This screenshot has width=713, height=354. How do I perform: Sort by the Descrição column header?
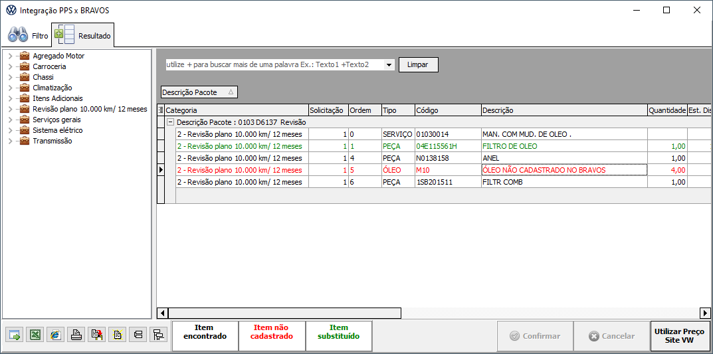click(x=564, y=110)
